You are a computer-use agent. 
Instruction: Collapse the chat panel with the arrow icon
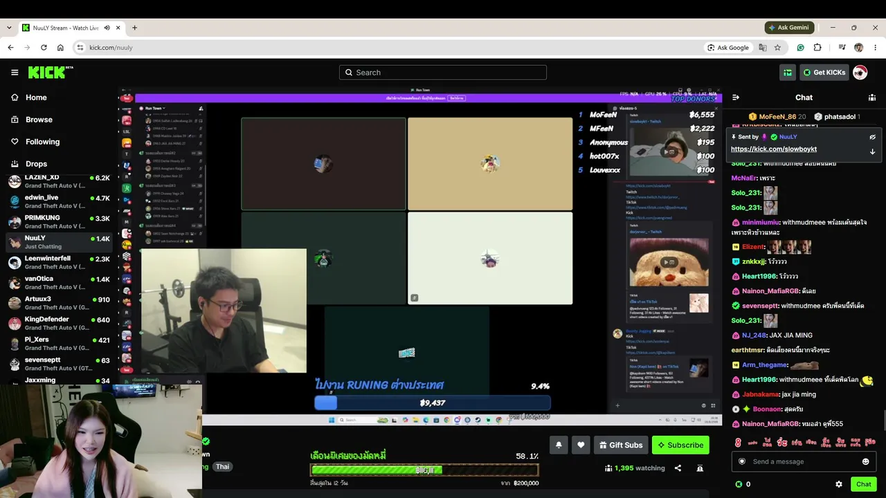pos(736,98)
